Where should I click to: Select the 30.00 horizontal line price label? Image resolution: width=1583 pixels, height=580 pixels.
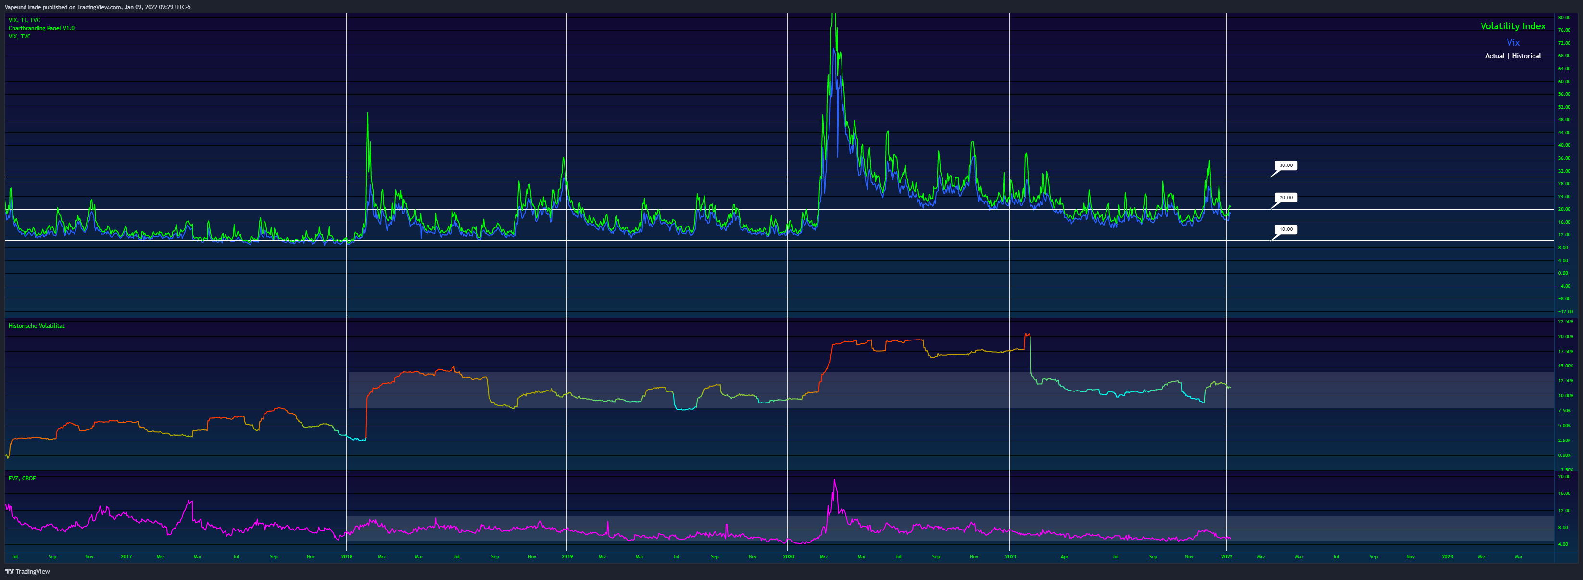coord(1285,165)
